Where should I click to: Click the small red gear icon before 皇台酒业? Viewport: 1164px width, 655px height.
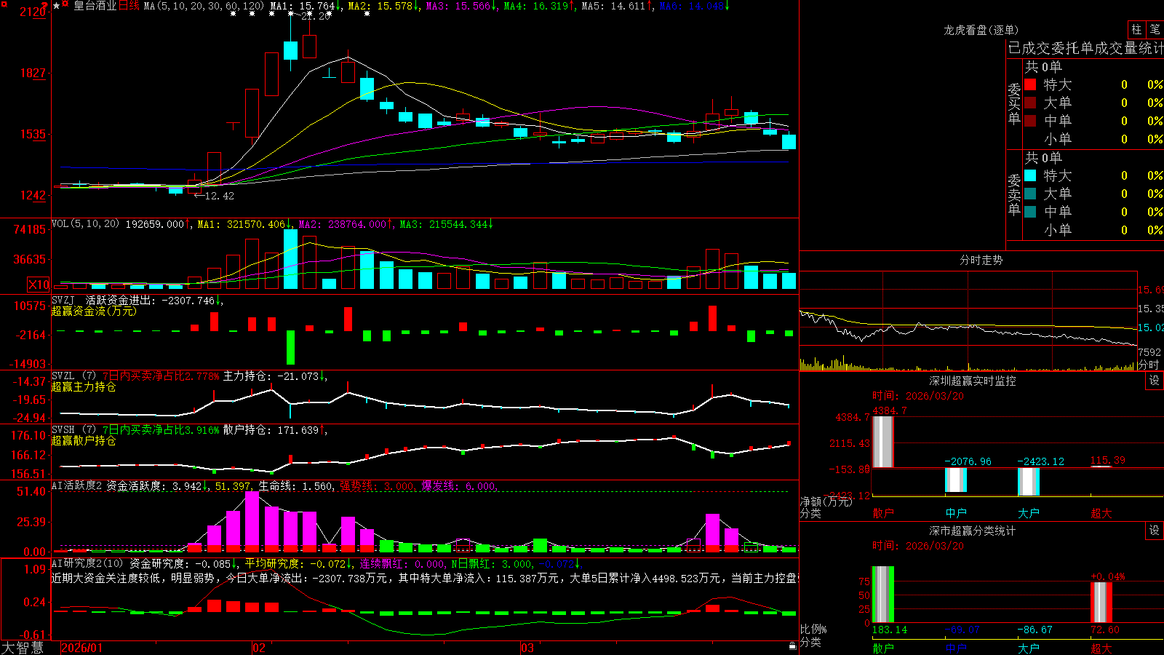(x=66, y=5)
